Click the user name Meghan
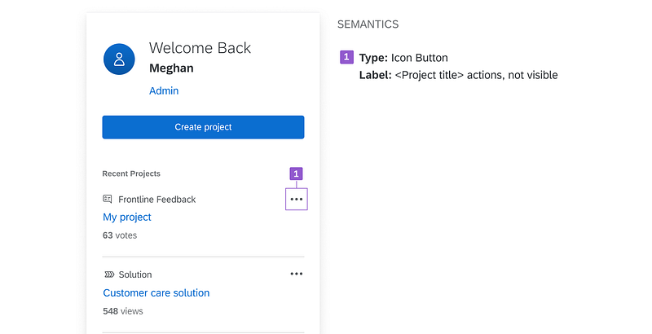Screen dimensions: 652x334 pyautogui.click(x=172, y=68)
